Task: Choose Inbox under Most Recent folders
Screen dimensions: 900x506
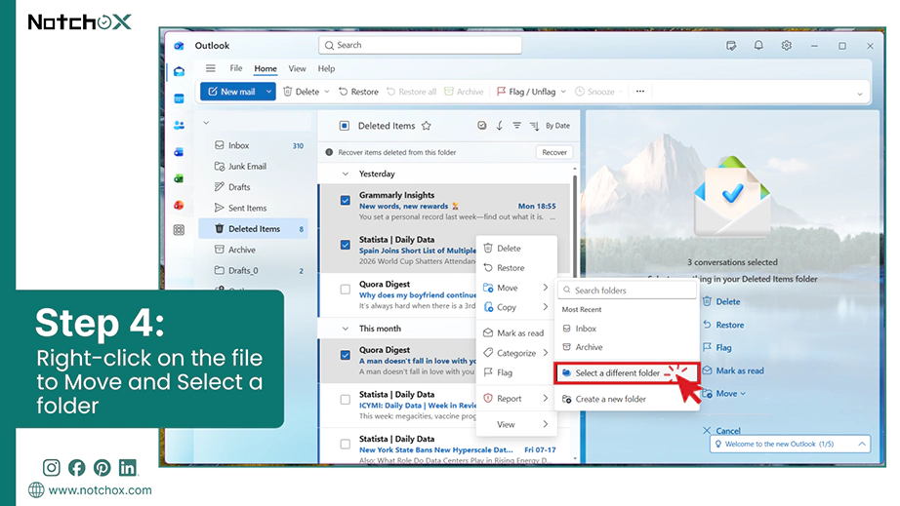Action: point(627,329)
